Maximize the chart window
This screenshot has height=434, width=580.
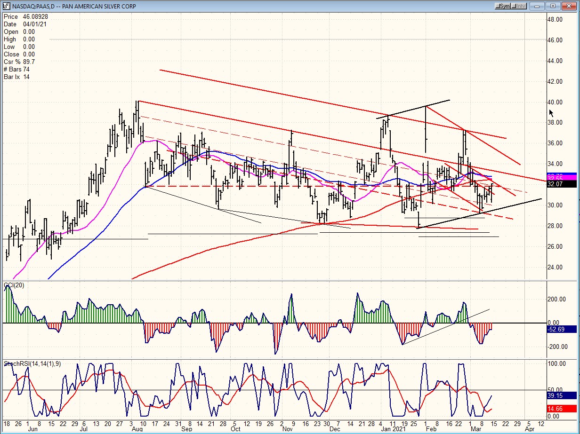tap(553, 6)
